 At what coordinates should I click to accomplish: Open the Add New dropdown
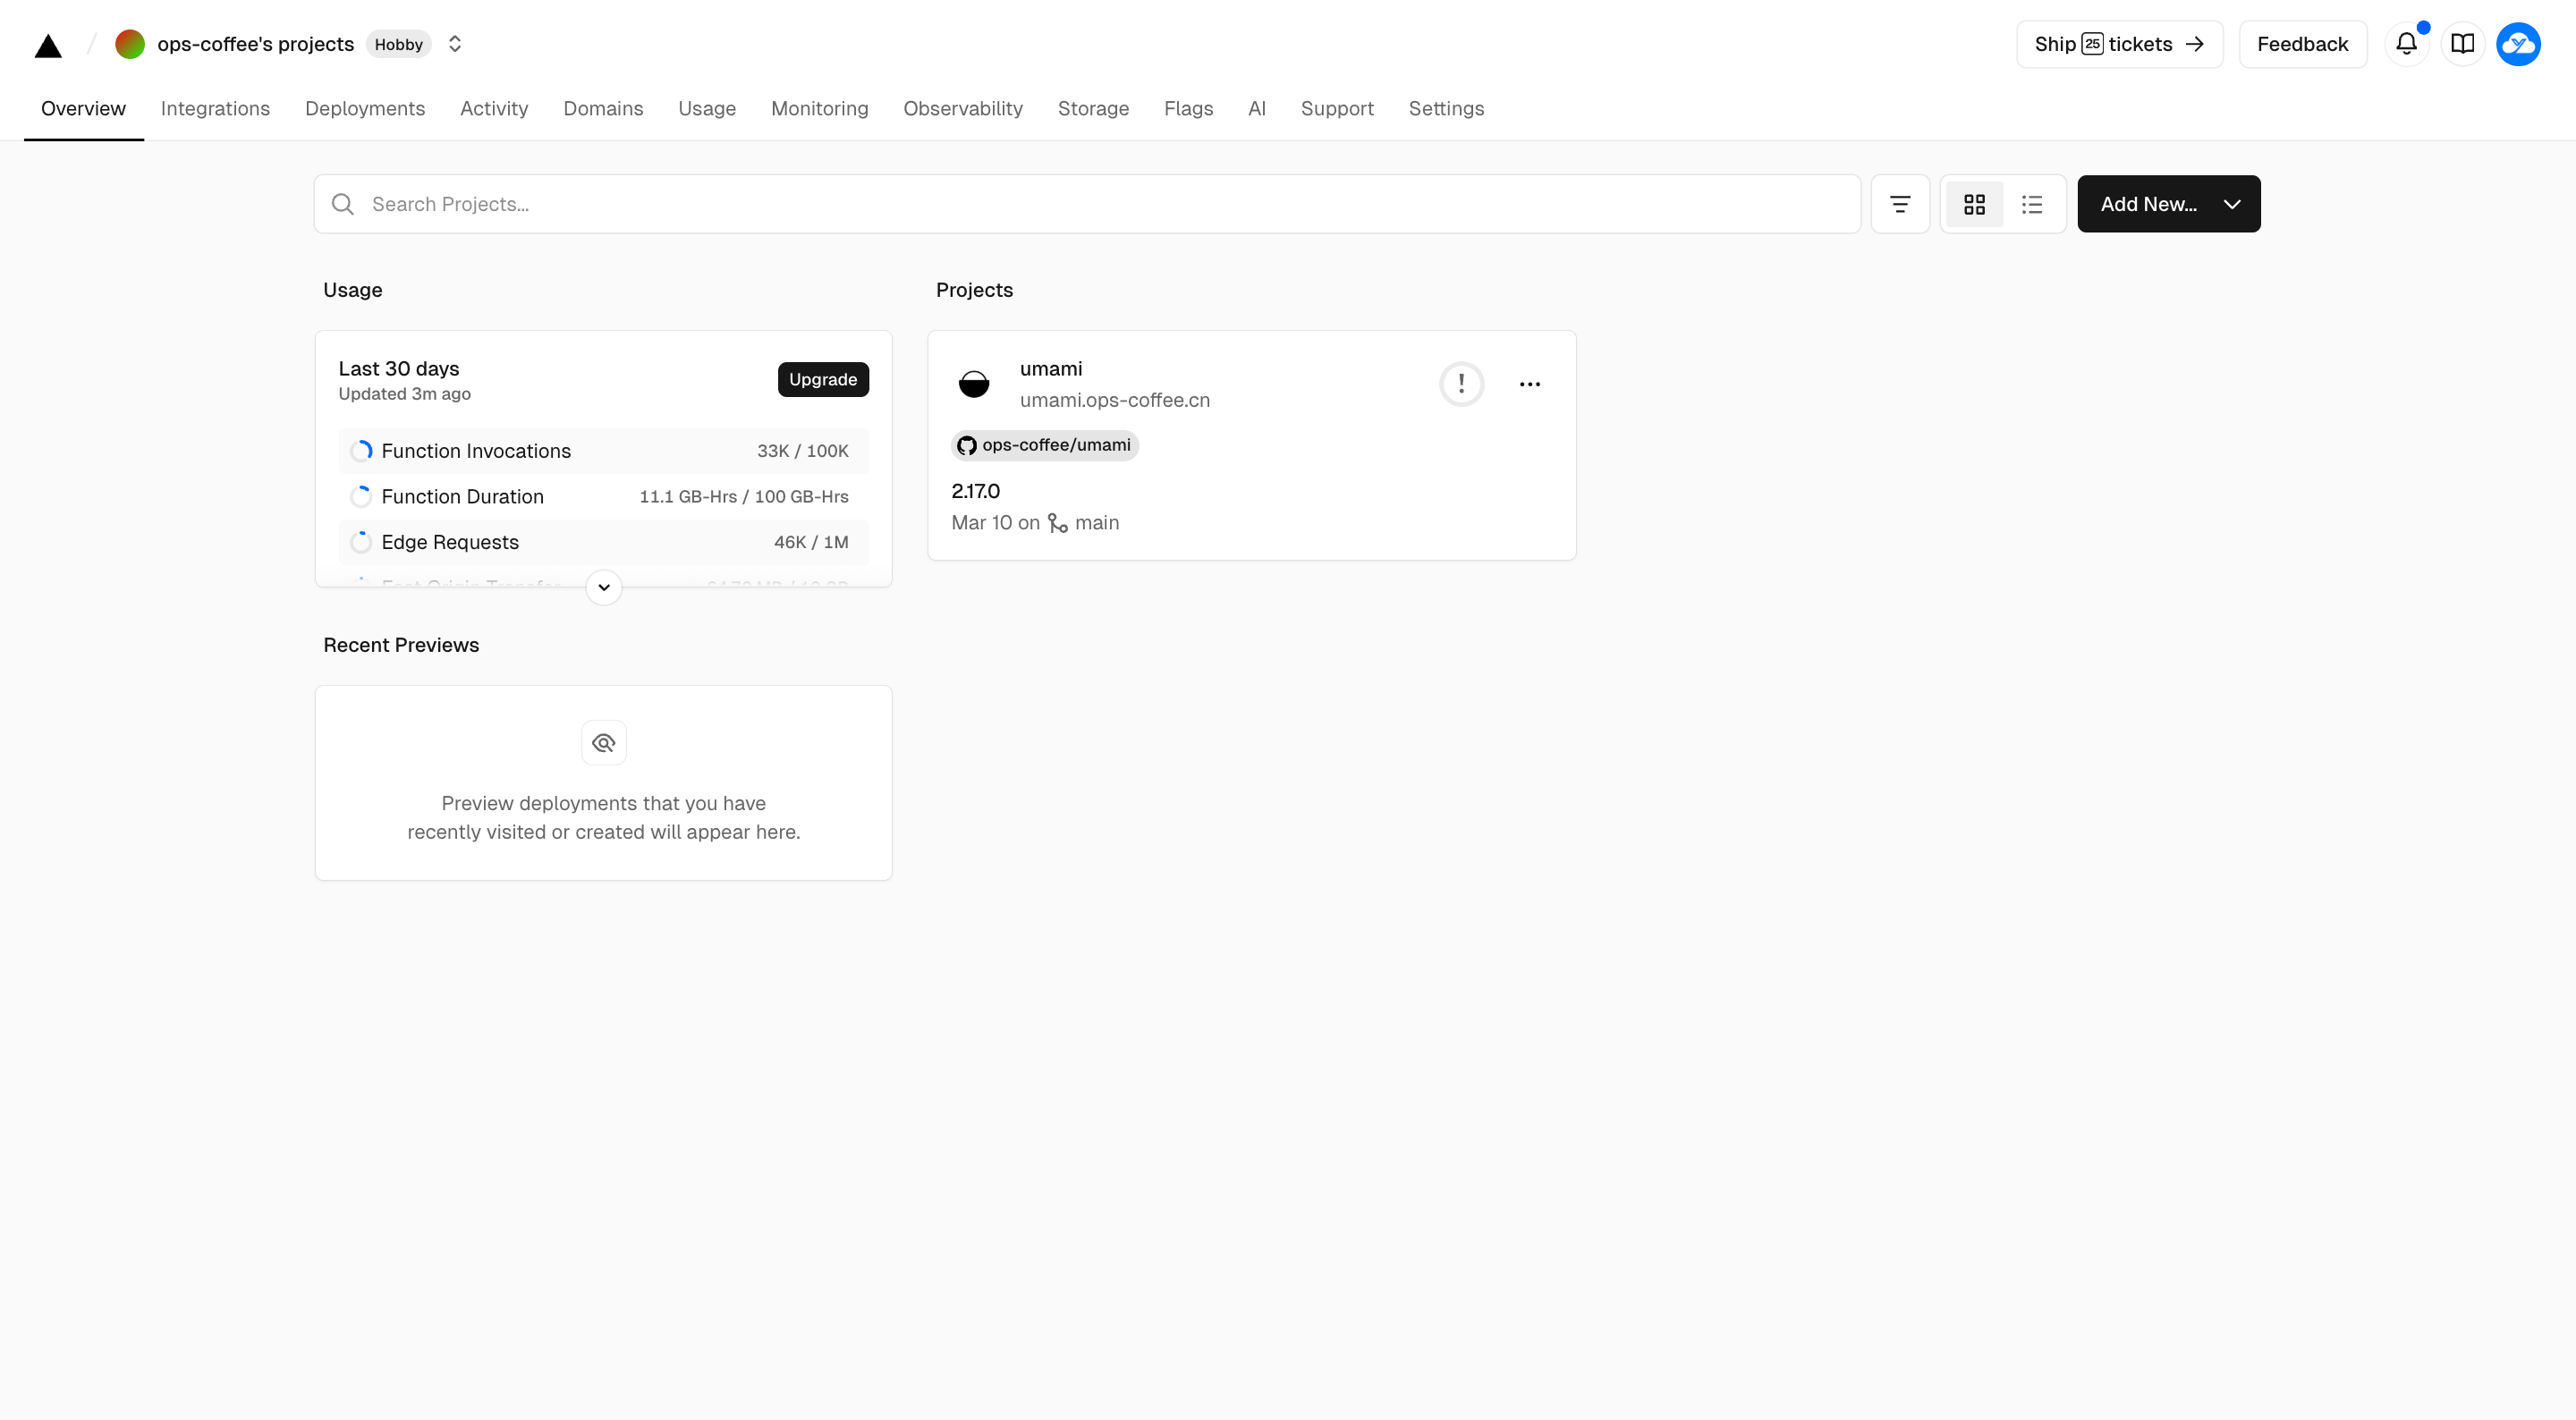[x=2168, y=204]
